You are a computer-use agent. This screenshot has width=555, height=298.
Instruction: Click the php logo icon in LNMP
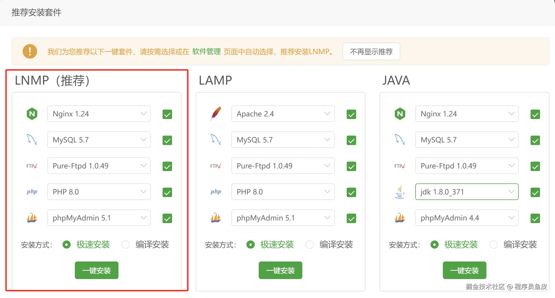(32, 192)
